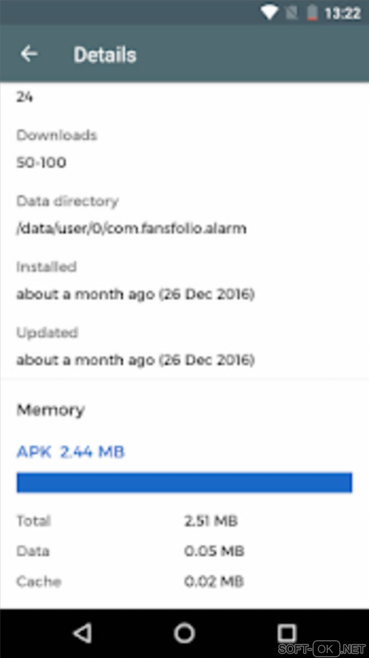The height and width of the screenshot is (658, 369).
Task: Tap the Wi-Fi status icon
Action: tap(270, 13)
